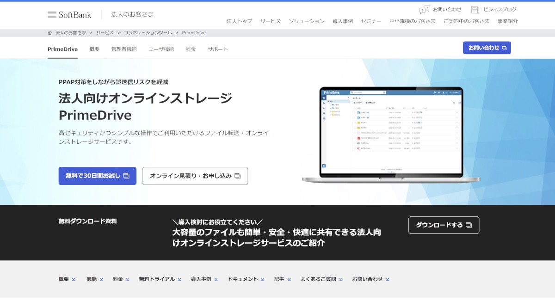This screenshot has height=301, width=555.
Task: Open ソリューション in the main menu
Action: [307, 21]
